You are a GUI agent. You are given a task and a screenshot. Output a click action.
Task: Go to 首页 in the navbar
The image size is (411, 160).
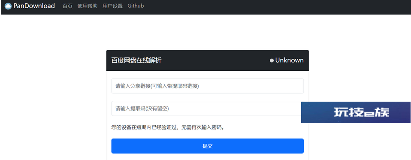pyautogui.click(x=67, y=6)
